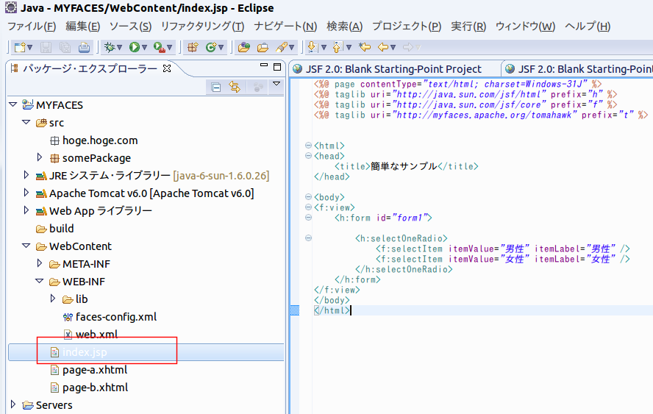Viewport: 653px width, 414px height.
Task: Open Search dropdown arrow
Action: [291, 48]
